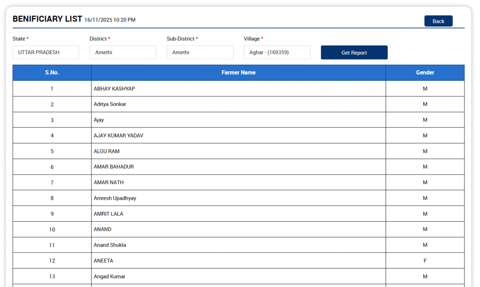This screenshot has height=287, width=480.
Task: Click the Farmer Name column header
Action: point(238,73)
